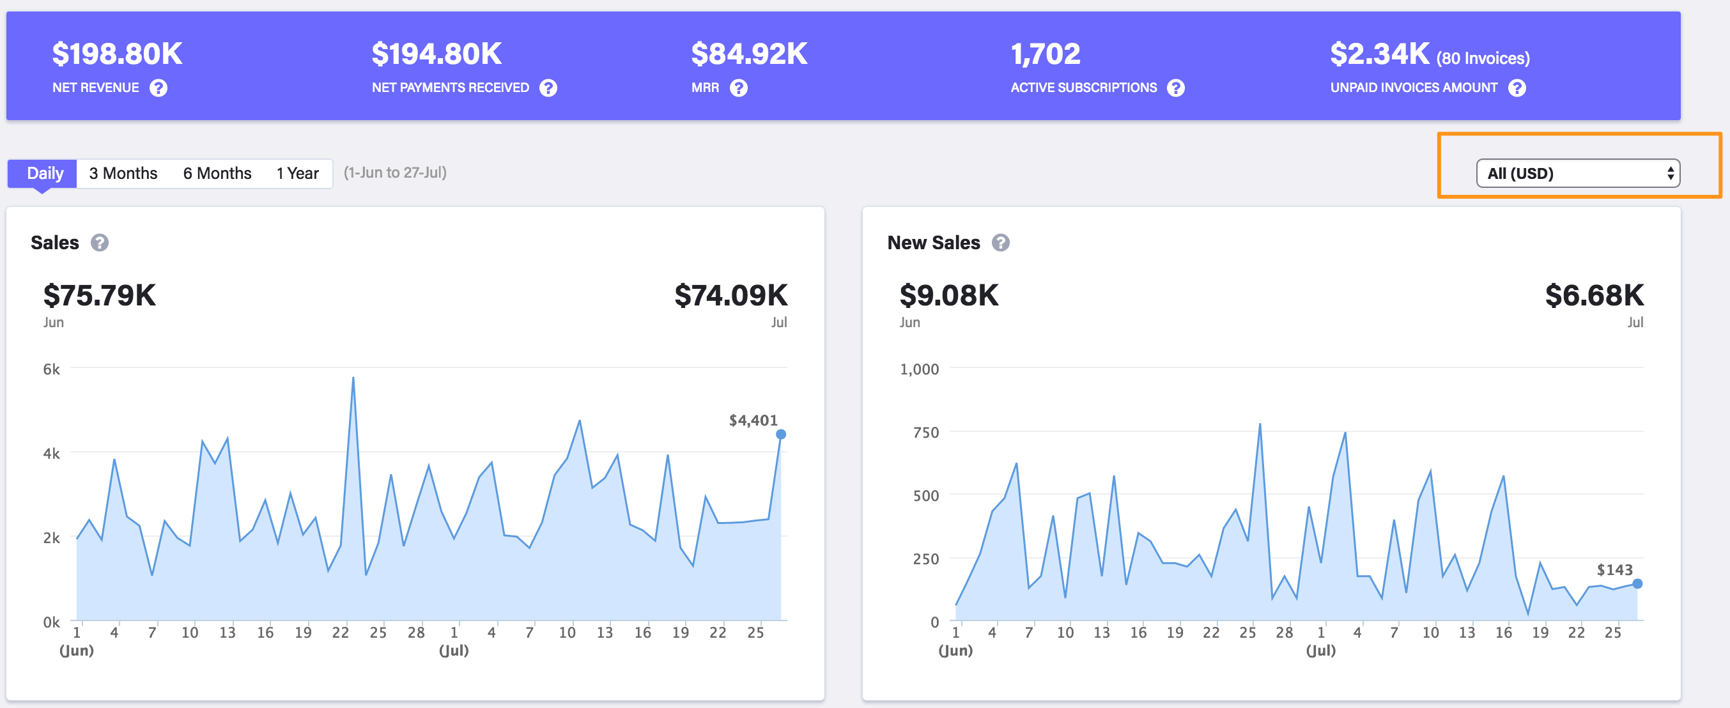This screenshot has height=708, width=1730.
Task: Click the Unpaid Invoices Amount help icon
Action: point(1517,88)
